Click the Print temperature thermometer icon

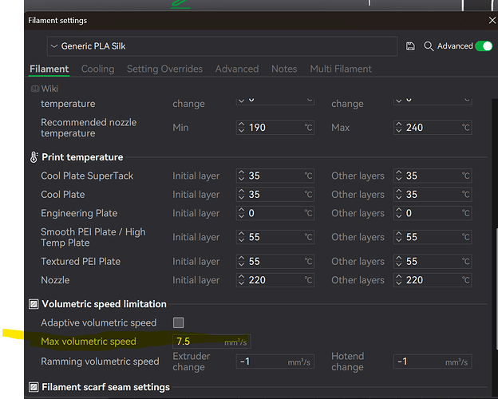(x=34, y=157)
